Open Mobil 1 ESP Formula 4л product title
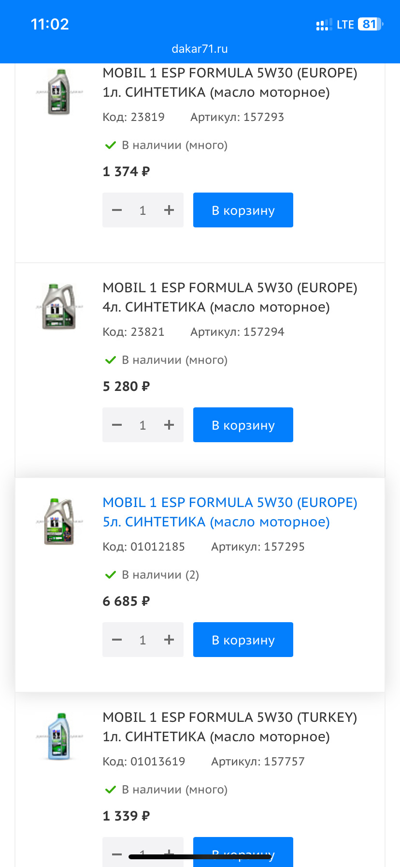The image size is (400, 867). click(x=229, y=297)
